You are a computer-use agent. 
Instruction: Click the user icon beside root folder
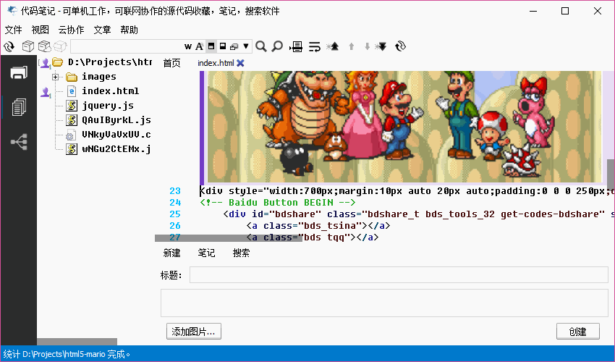[45, 62]
